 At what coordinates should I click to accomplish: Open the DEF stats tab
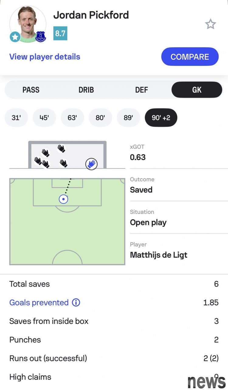(x=141, y=90)
